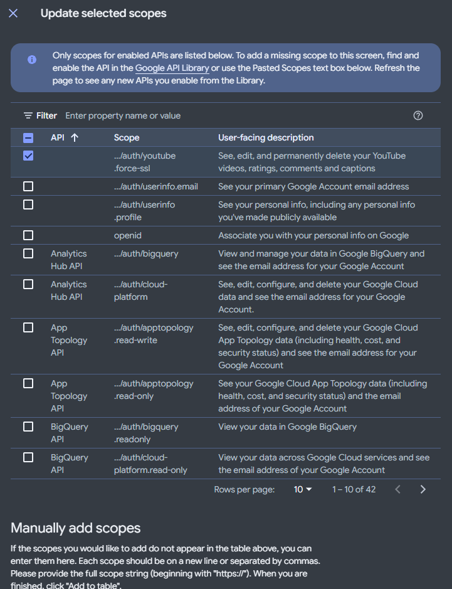452x589 pixels.
Task: Click the API column sort arrow
Action: (75, 138)
